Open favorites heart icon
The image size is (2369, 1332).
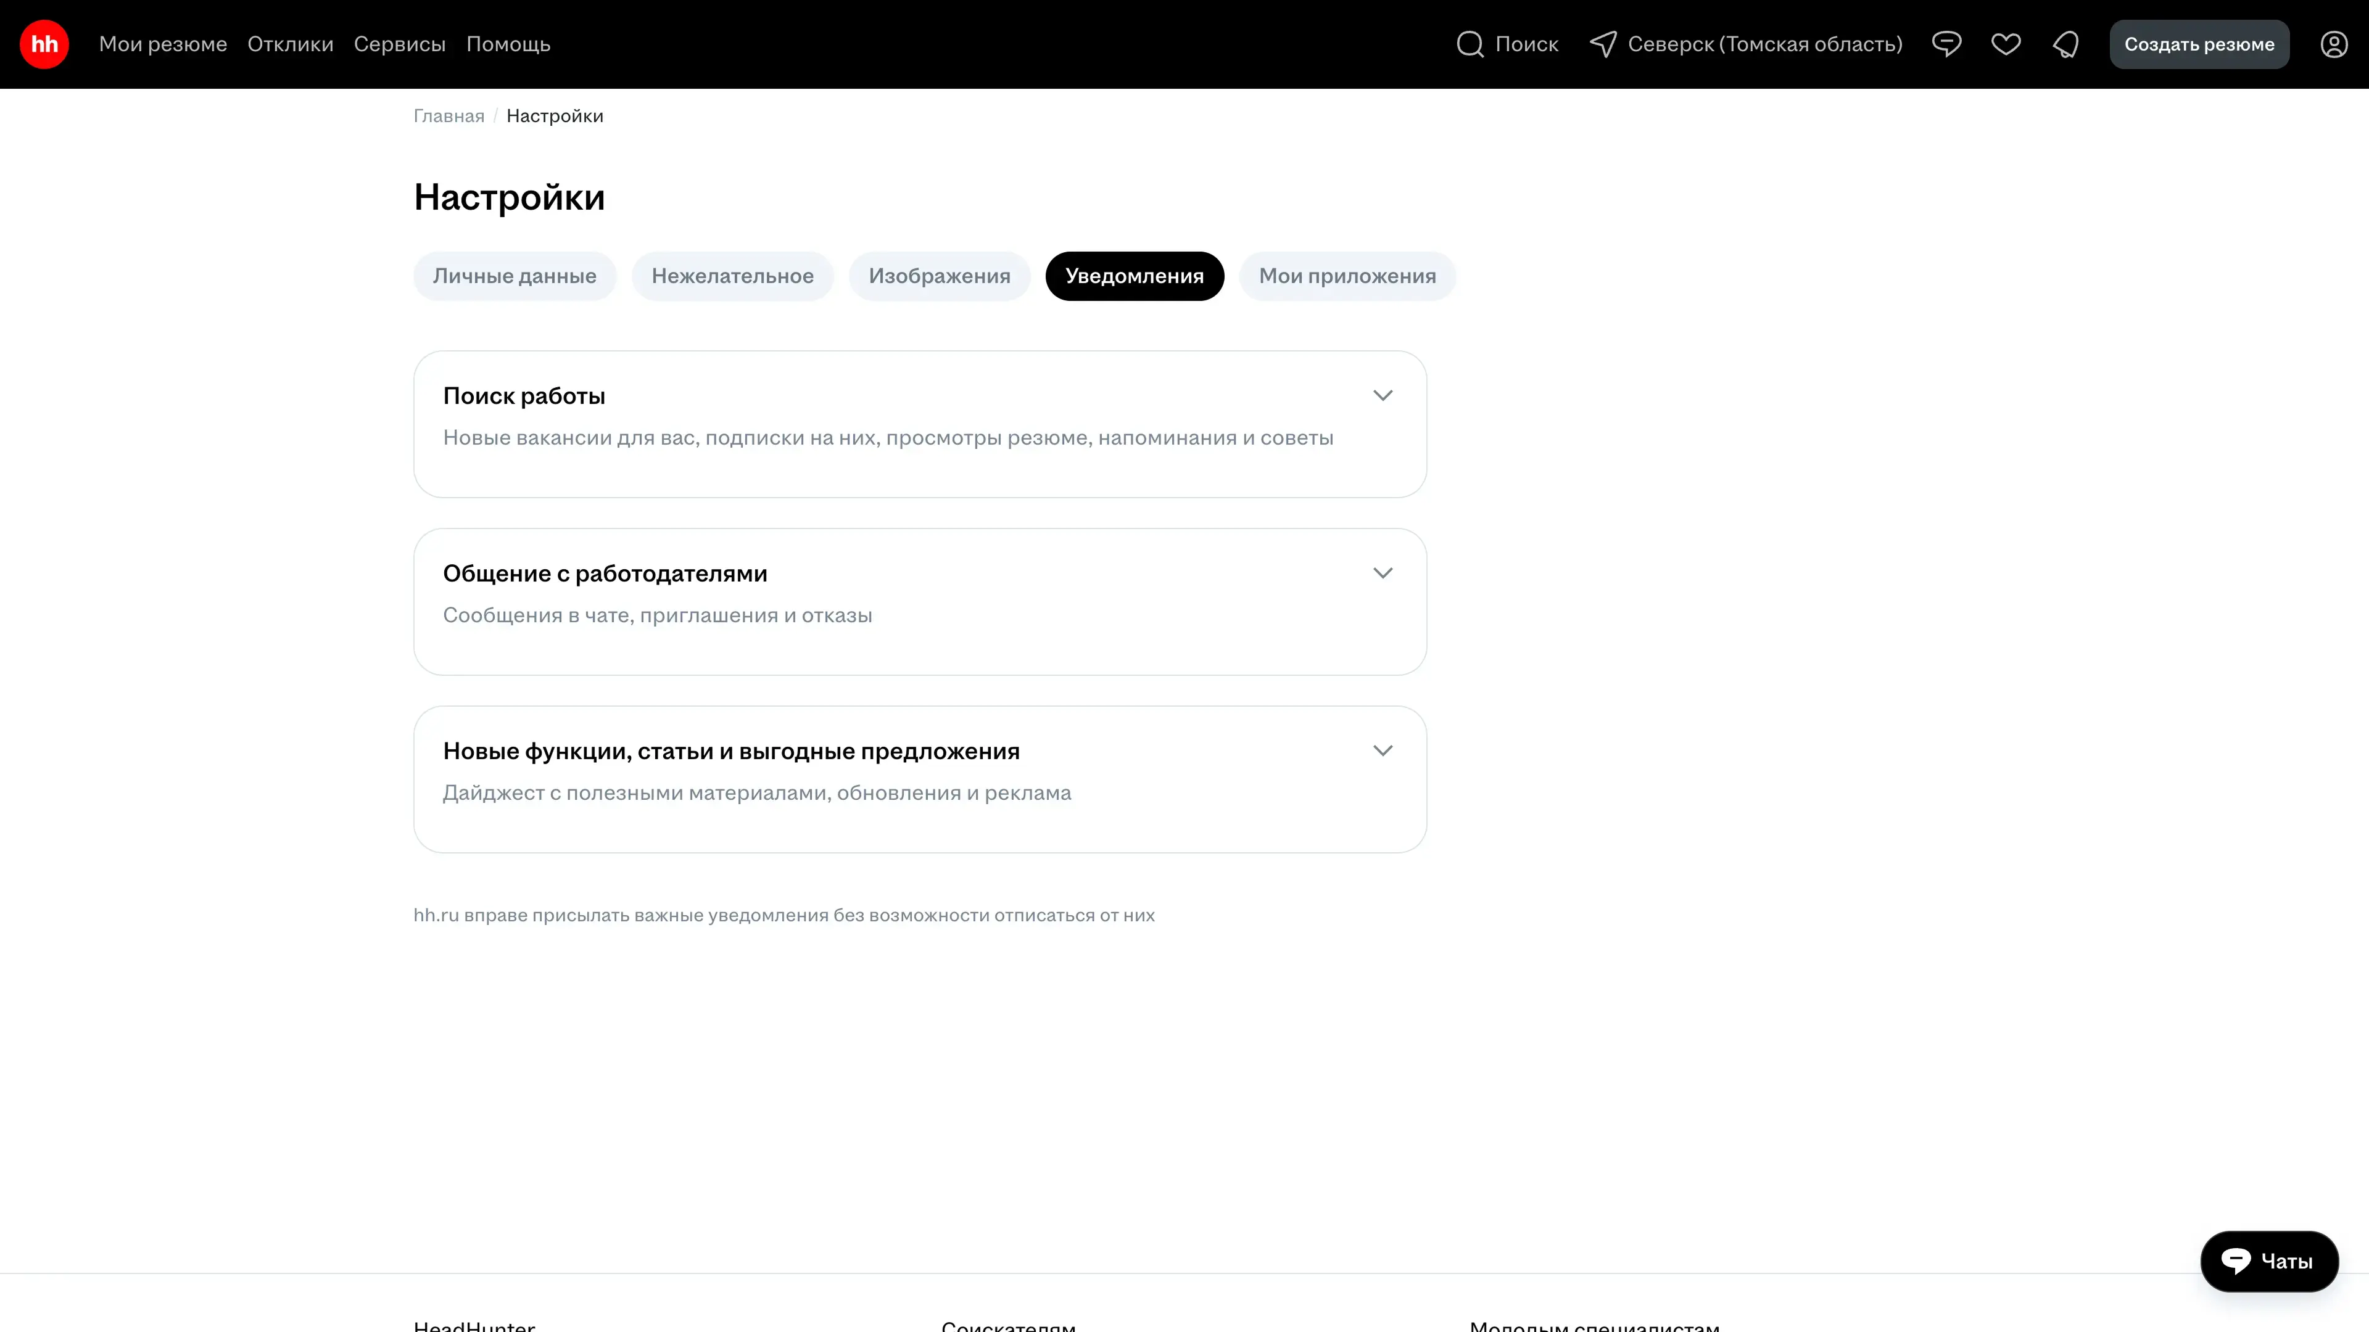[2006, 44]
